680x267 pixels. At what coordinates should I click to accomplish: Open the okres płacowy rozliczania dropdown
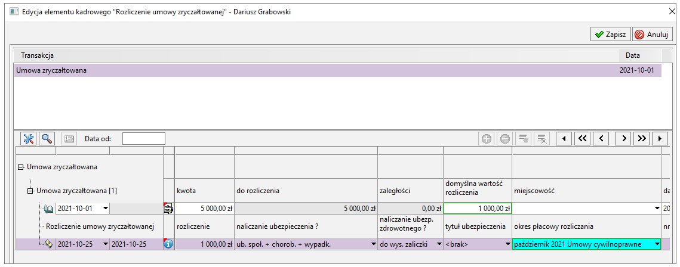tap(657, 244)
